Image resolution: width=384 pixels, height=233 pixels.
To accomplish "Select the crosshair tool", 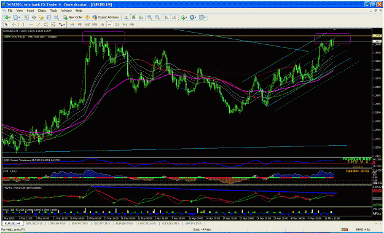I will 14,25.
